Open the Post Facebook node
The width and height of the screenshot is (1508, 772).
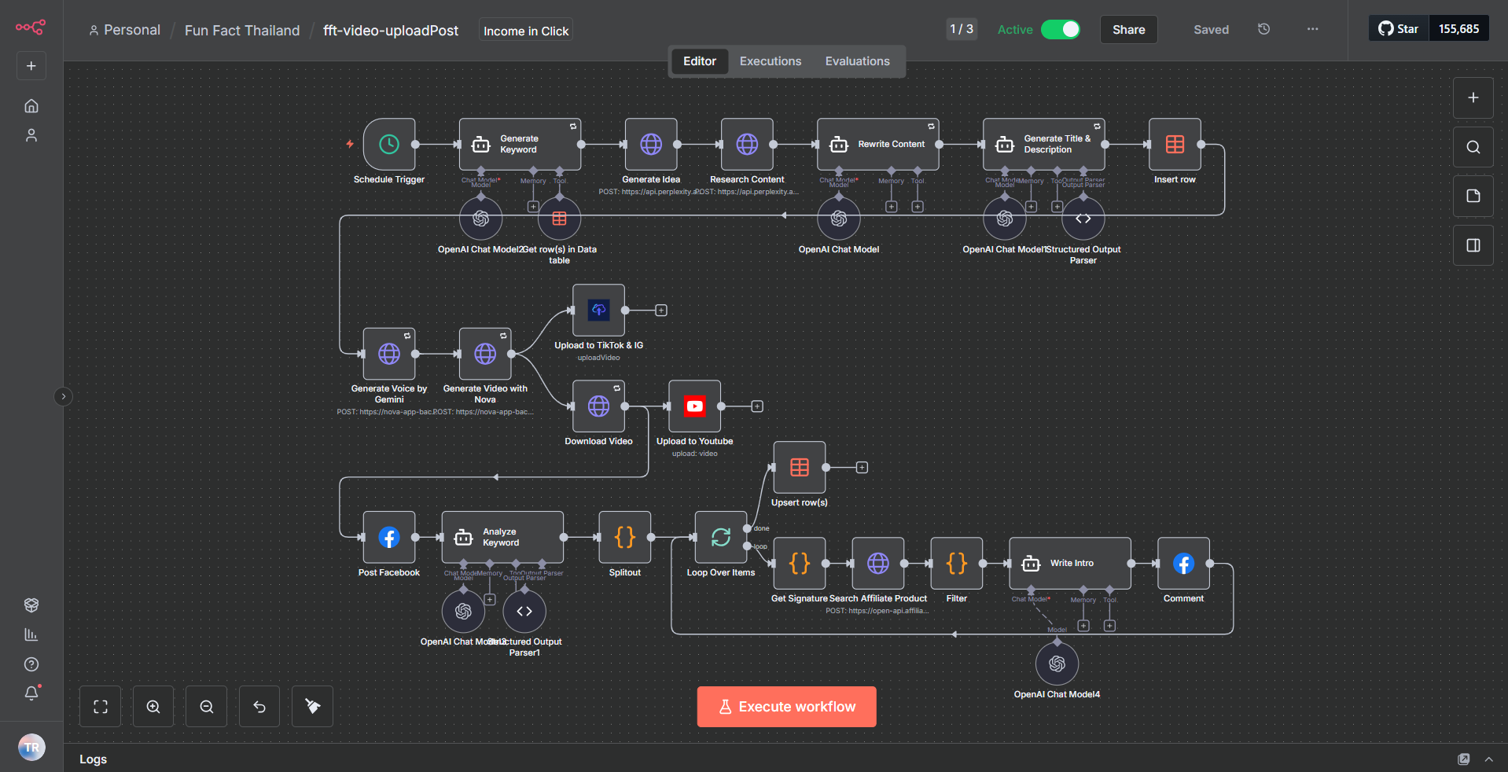(388, 538)
